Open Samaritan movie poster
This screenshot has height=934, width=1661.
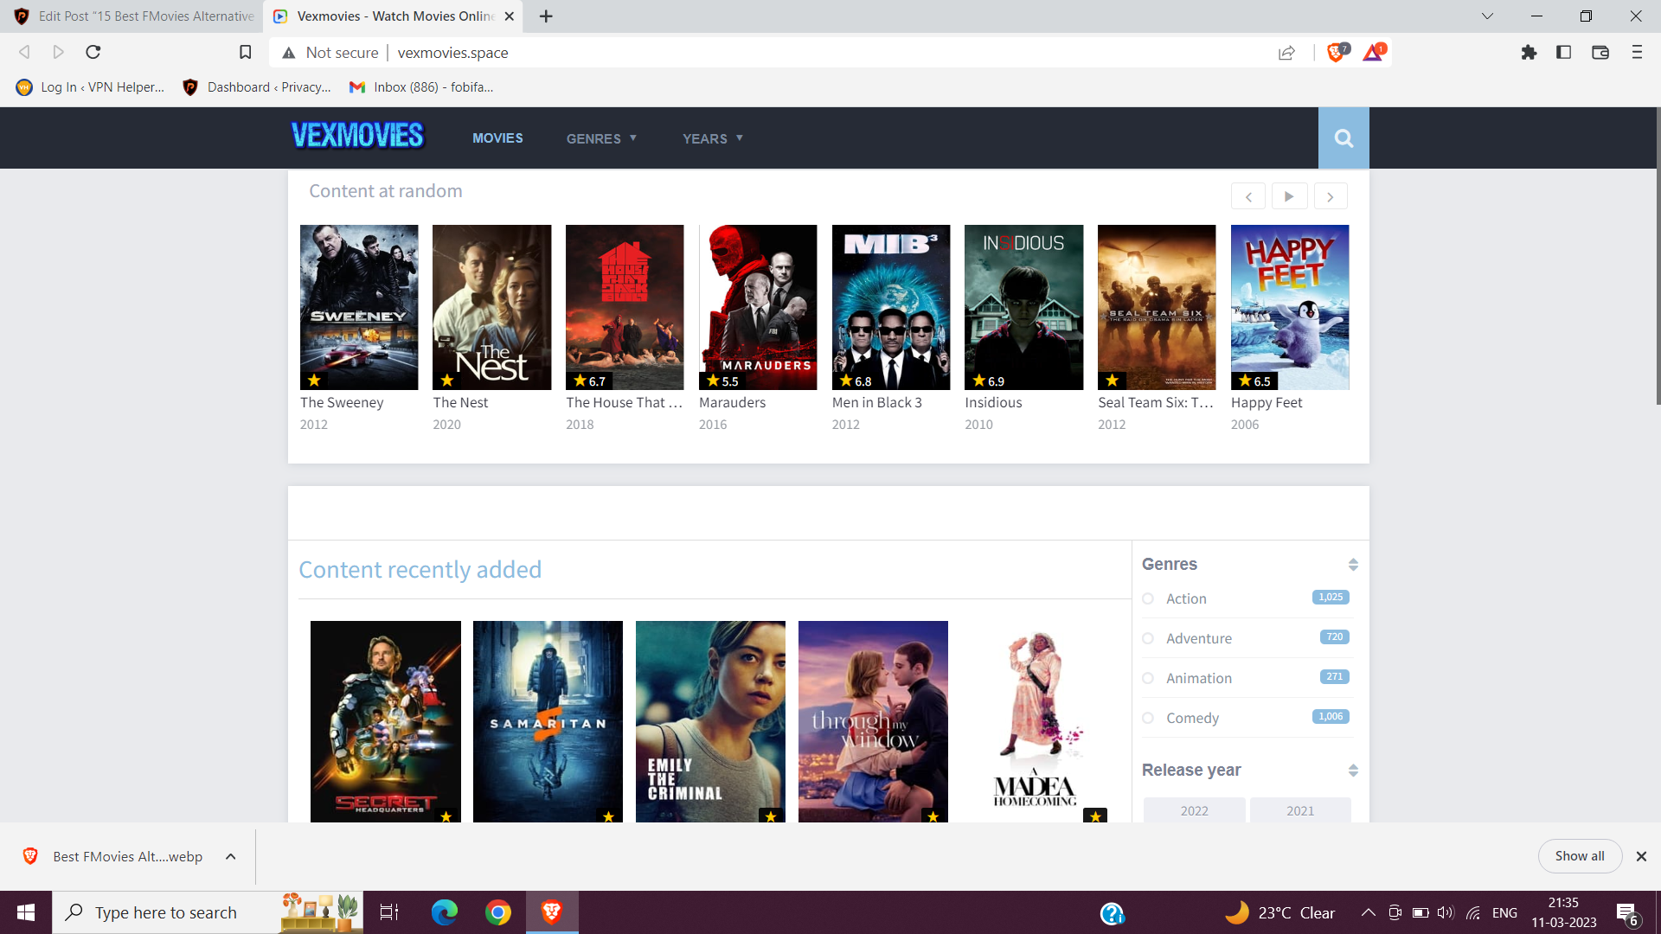pos(548,721)
